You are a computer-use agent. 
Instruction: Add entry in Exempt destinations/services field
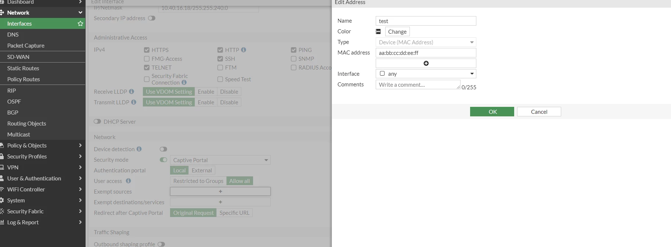pos(220,202)
